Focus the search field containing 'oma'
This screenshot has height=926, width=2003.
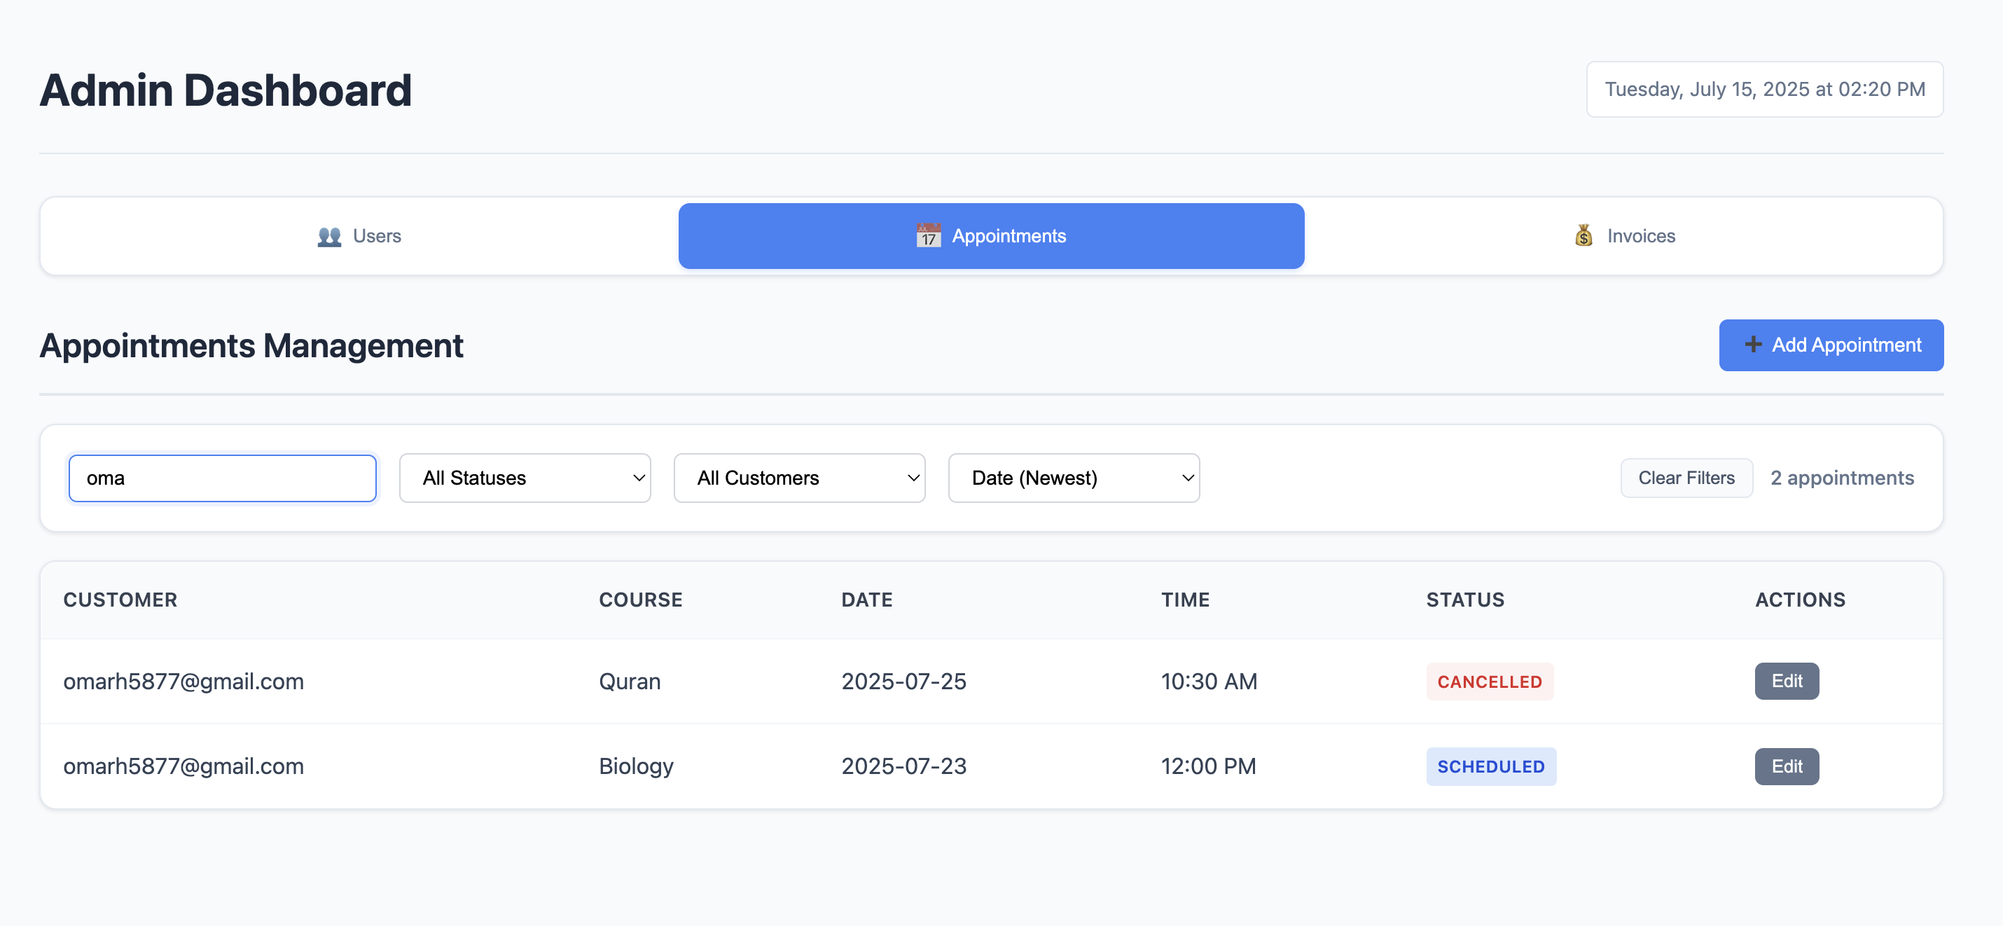pos(223,478)
